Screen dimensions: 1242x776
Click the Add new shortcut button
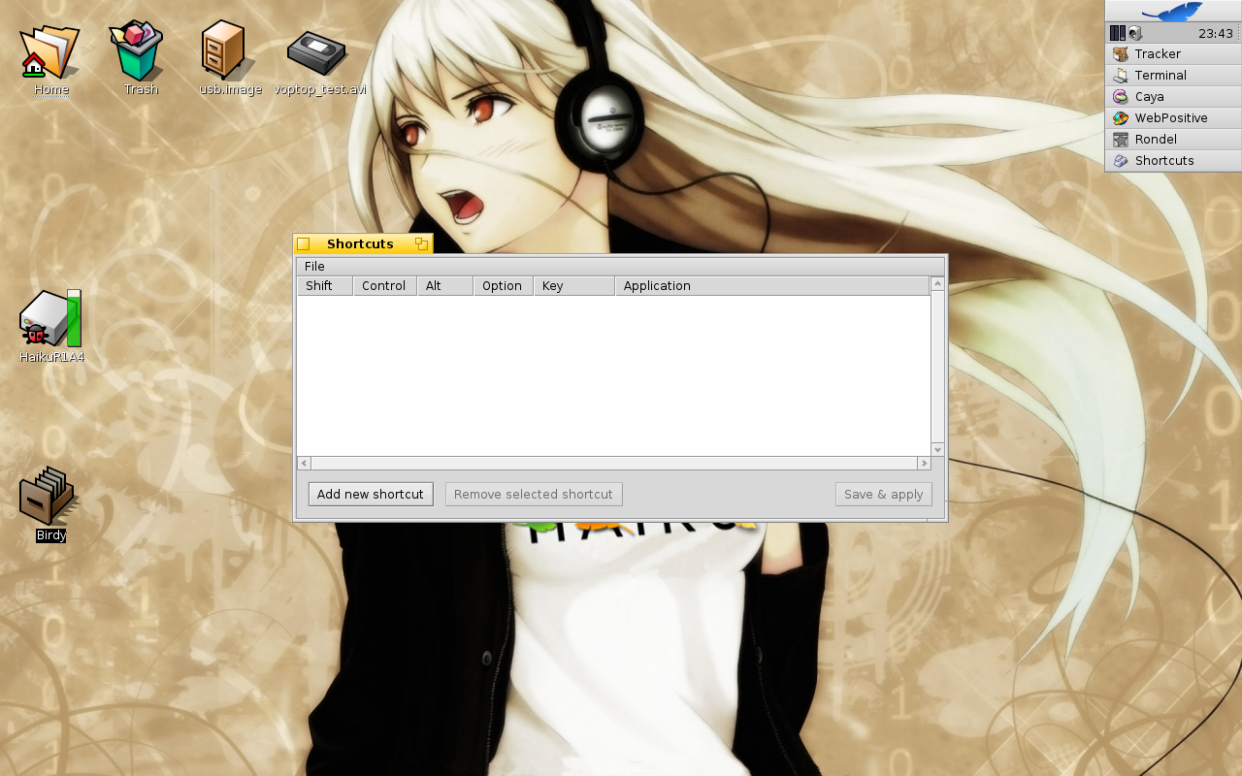click(x=371, y=495)
